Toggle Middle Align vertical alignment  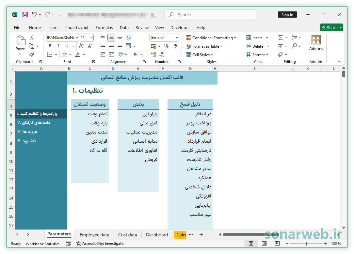click(x=111, y=38)
